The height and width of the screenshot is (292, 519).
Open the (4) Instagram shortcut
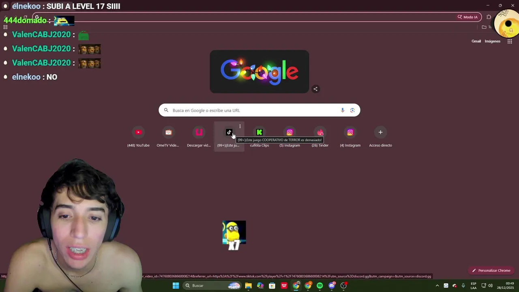[350, 137]
